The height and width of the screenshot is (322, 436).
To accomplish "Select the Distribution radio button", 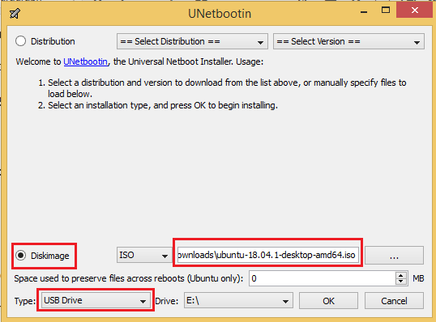I will pos(20,41).
